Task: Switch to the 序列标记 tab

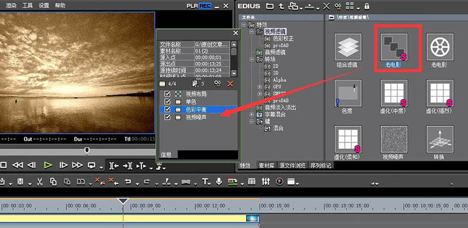Action: [x=321, y=165]
